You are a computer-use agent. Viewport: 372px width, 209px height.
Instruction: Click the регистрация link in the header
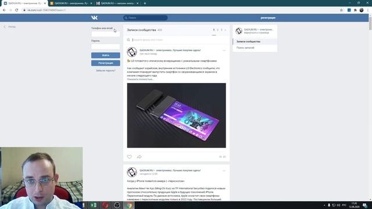268,18
